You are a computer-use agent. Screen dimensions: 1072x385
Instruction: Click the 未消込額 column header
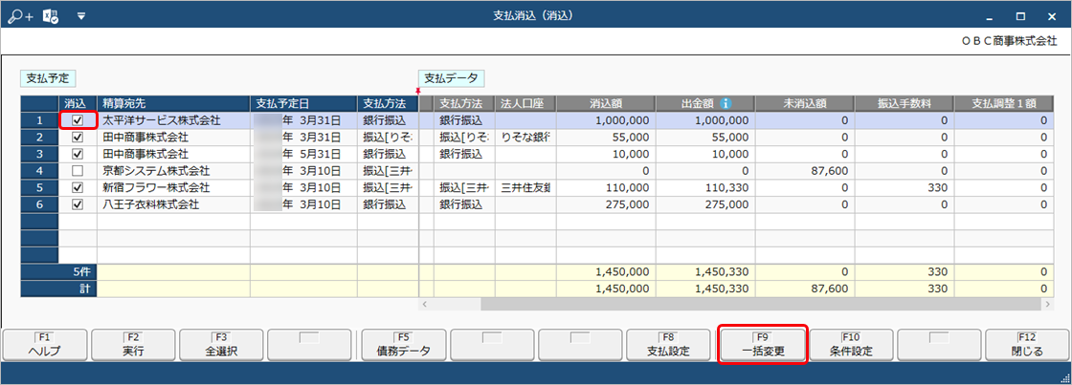click(805, 104)
